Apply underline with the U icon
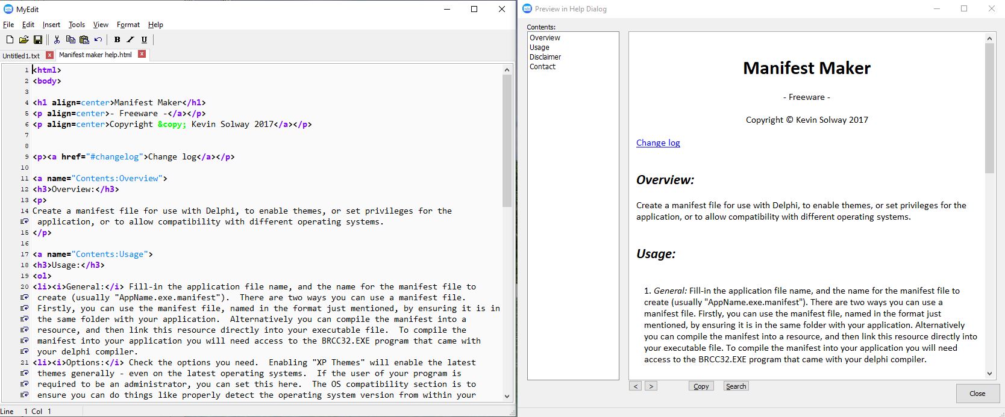Screen dimensions: 1005x417 (144, 40)
